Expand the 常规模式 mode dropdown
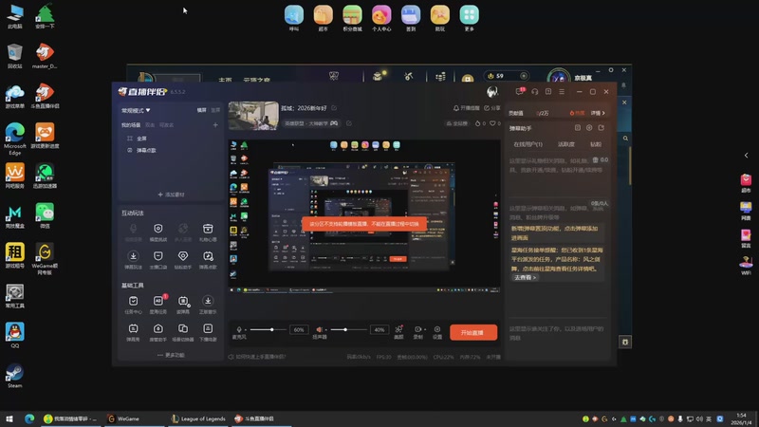 136,110
